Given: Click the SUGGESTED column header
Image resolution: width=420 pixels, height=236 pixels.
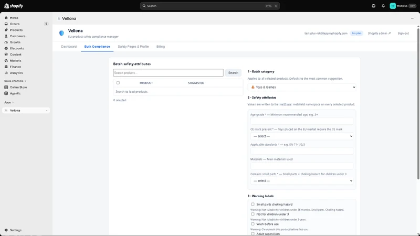Looking at the screenshot, I should tap(196, 83).
